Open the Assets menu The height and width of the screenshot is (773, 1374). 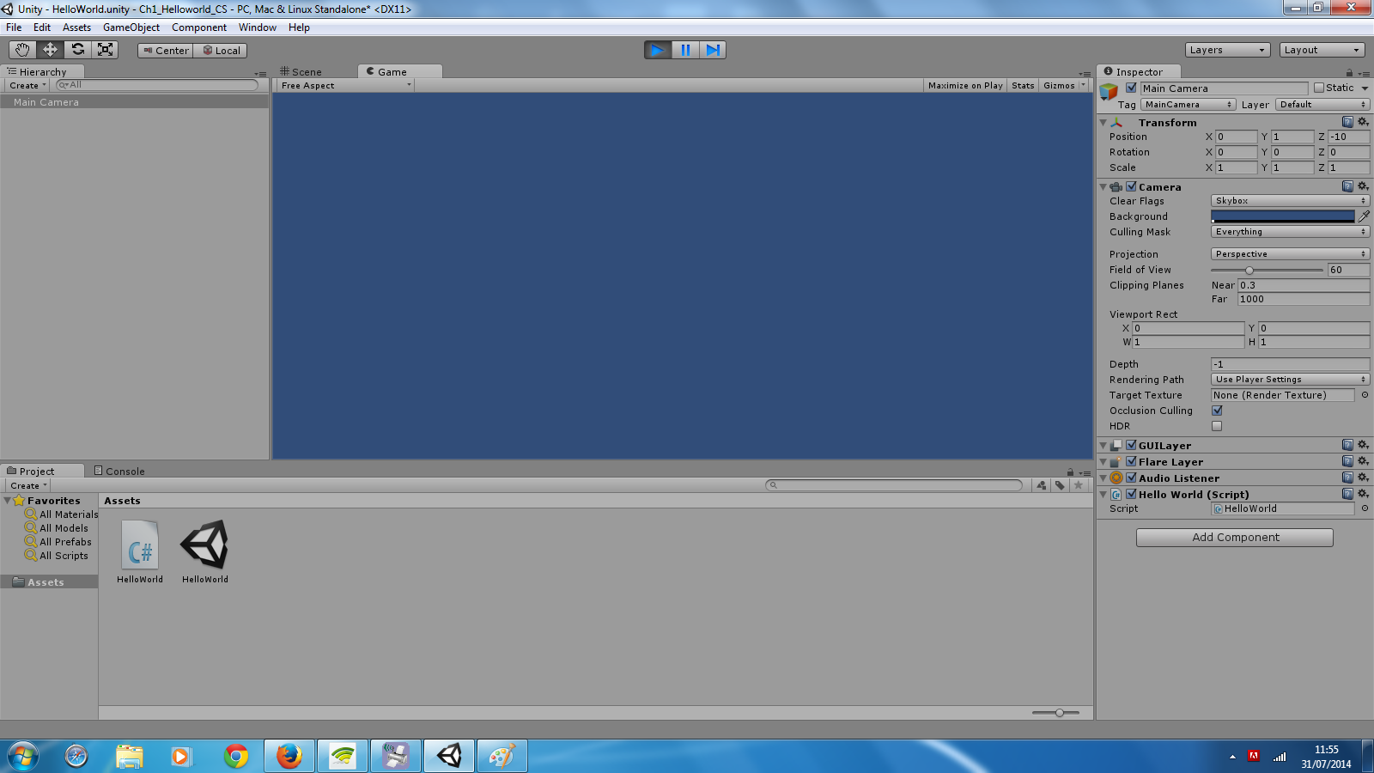[x=76, y=27]
